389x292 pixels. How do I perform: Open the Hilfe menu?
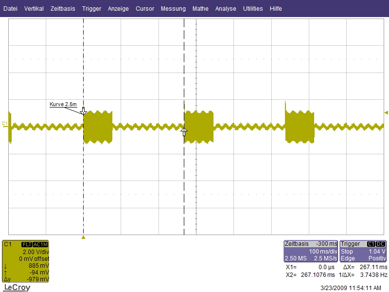coord(276,9)
